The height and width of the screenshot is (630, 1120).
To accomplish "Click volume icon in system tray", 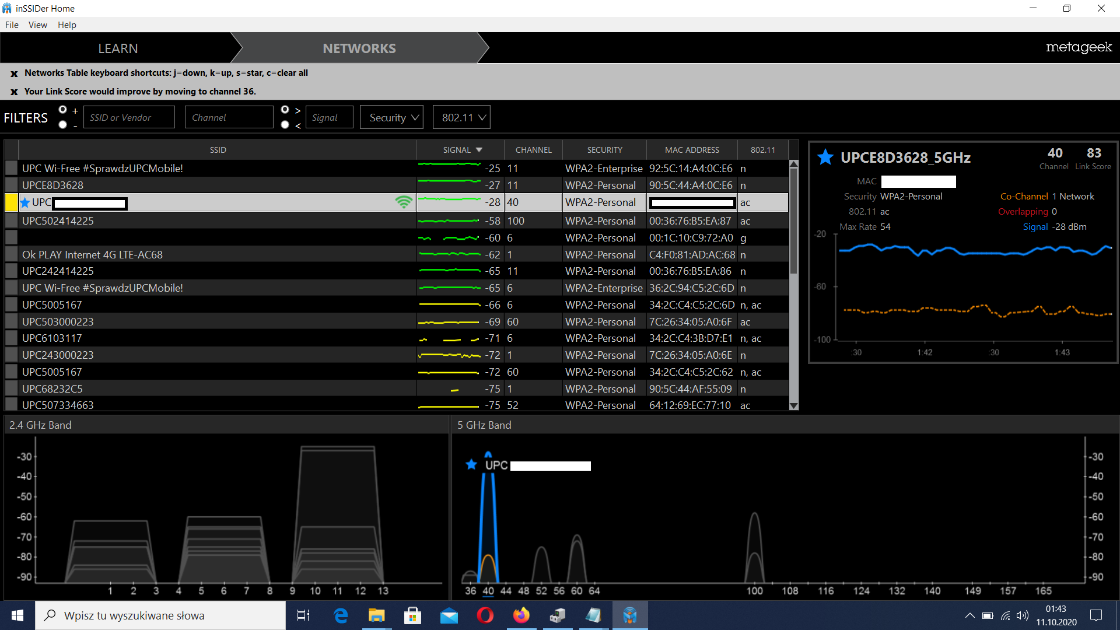I will 1023,615.
